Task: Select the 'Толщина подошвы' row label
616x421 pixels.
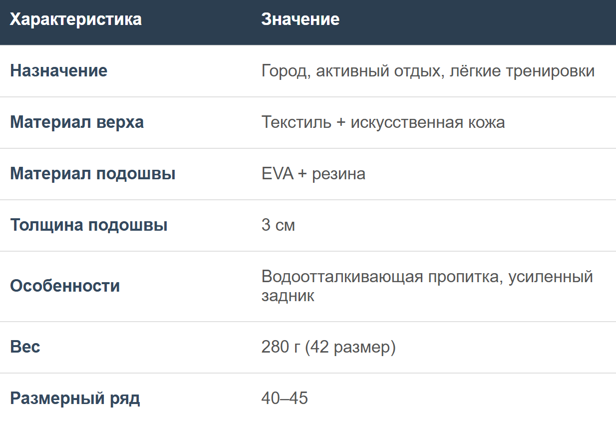Action: tap(89, 225)
